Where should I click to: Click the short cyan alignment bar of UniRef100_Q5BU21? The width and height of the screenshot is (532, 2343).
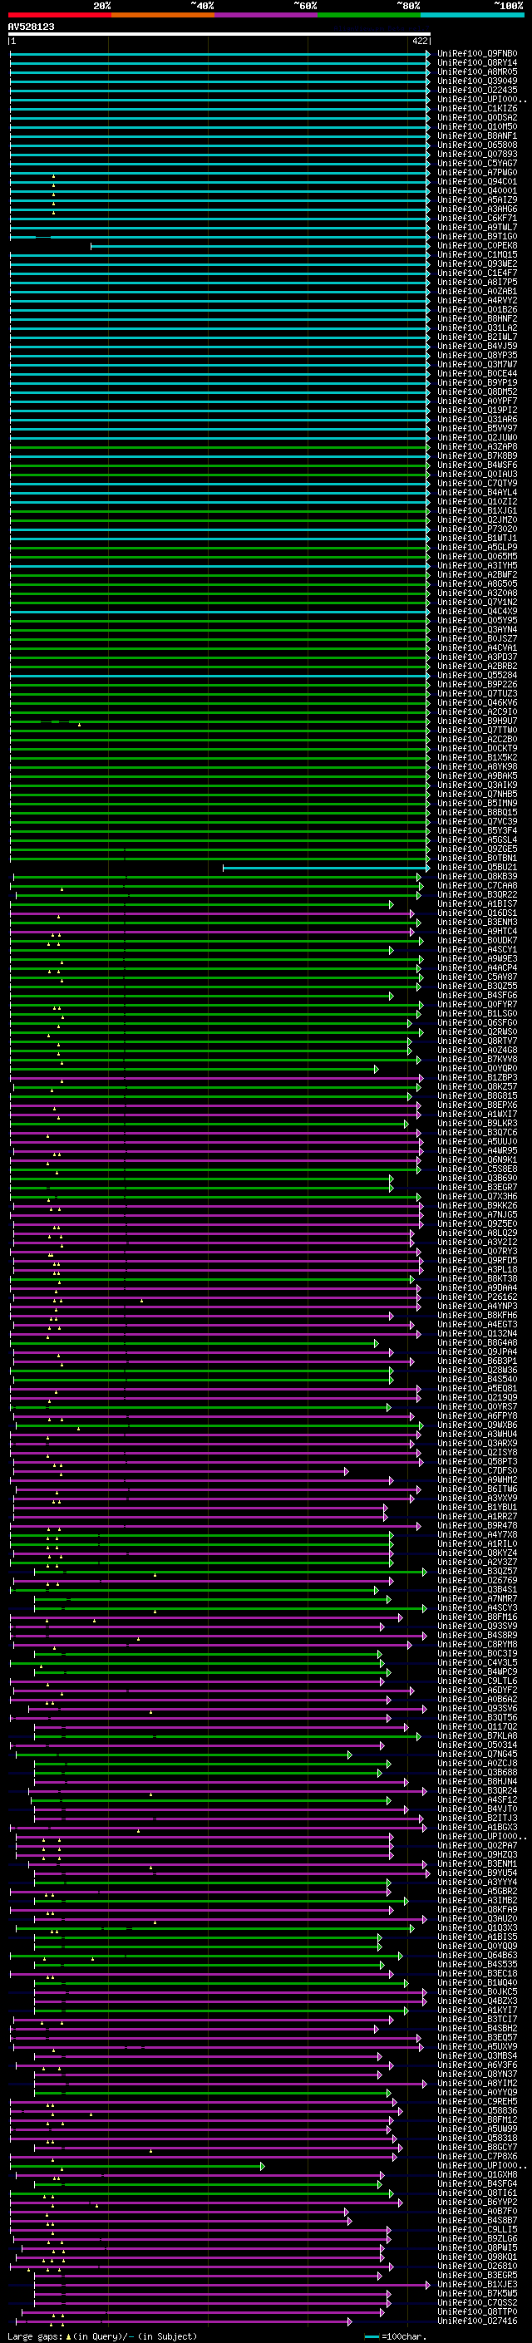click(327, 868)
